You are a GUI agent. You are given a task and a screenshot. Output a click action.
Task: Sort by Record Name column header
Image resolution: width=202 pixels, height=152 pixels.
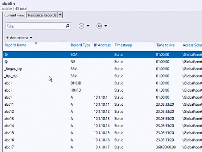(x=15, y=45)
